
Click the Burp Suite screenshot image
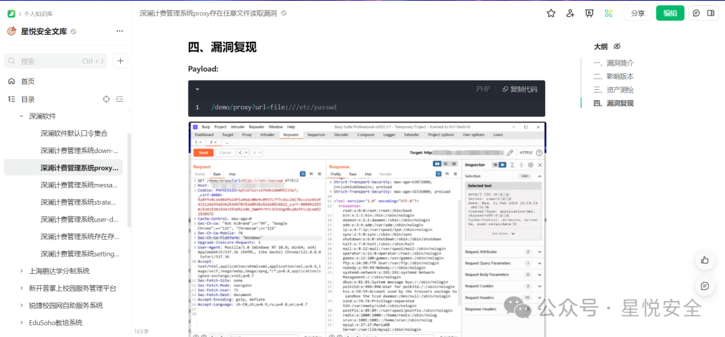(x=367, y=230)
